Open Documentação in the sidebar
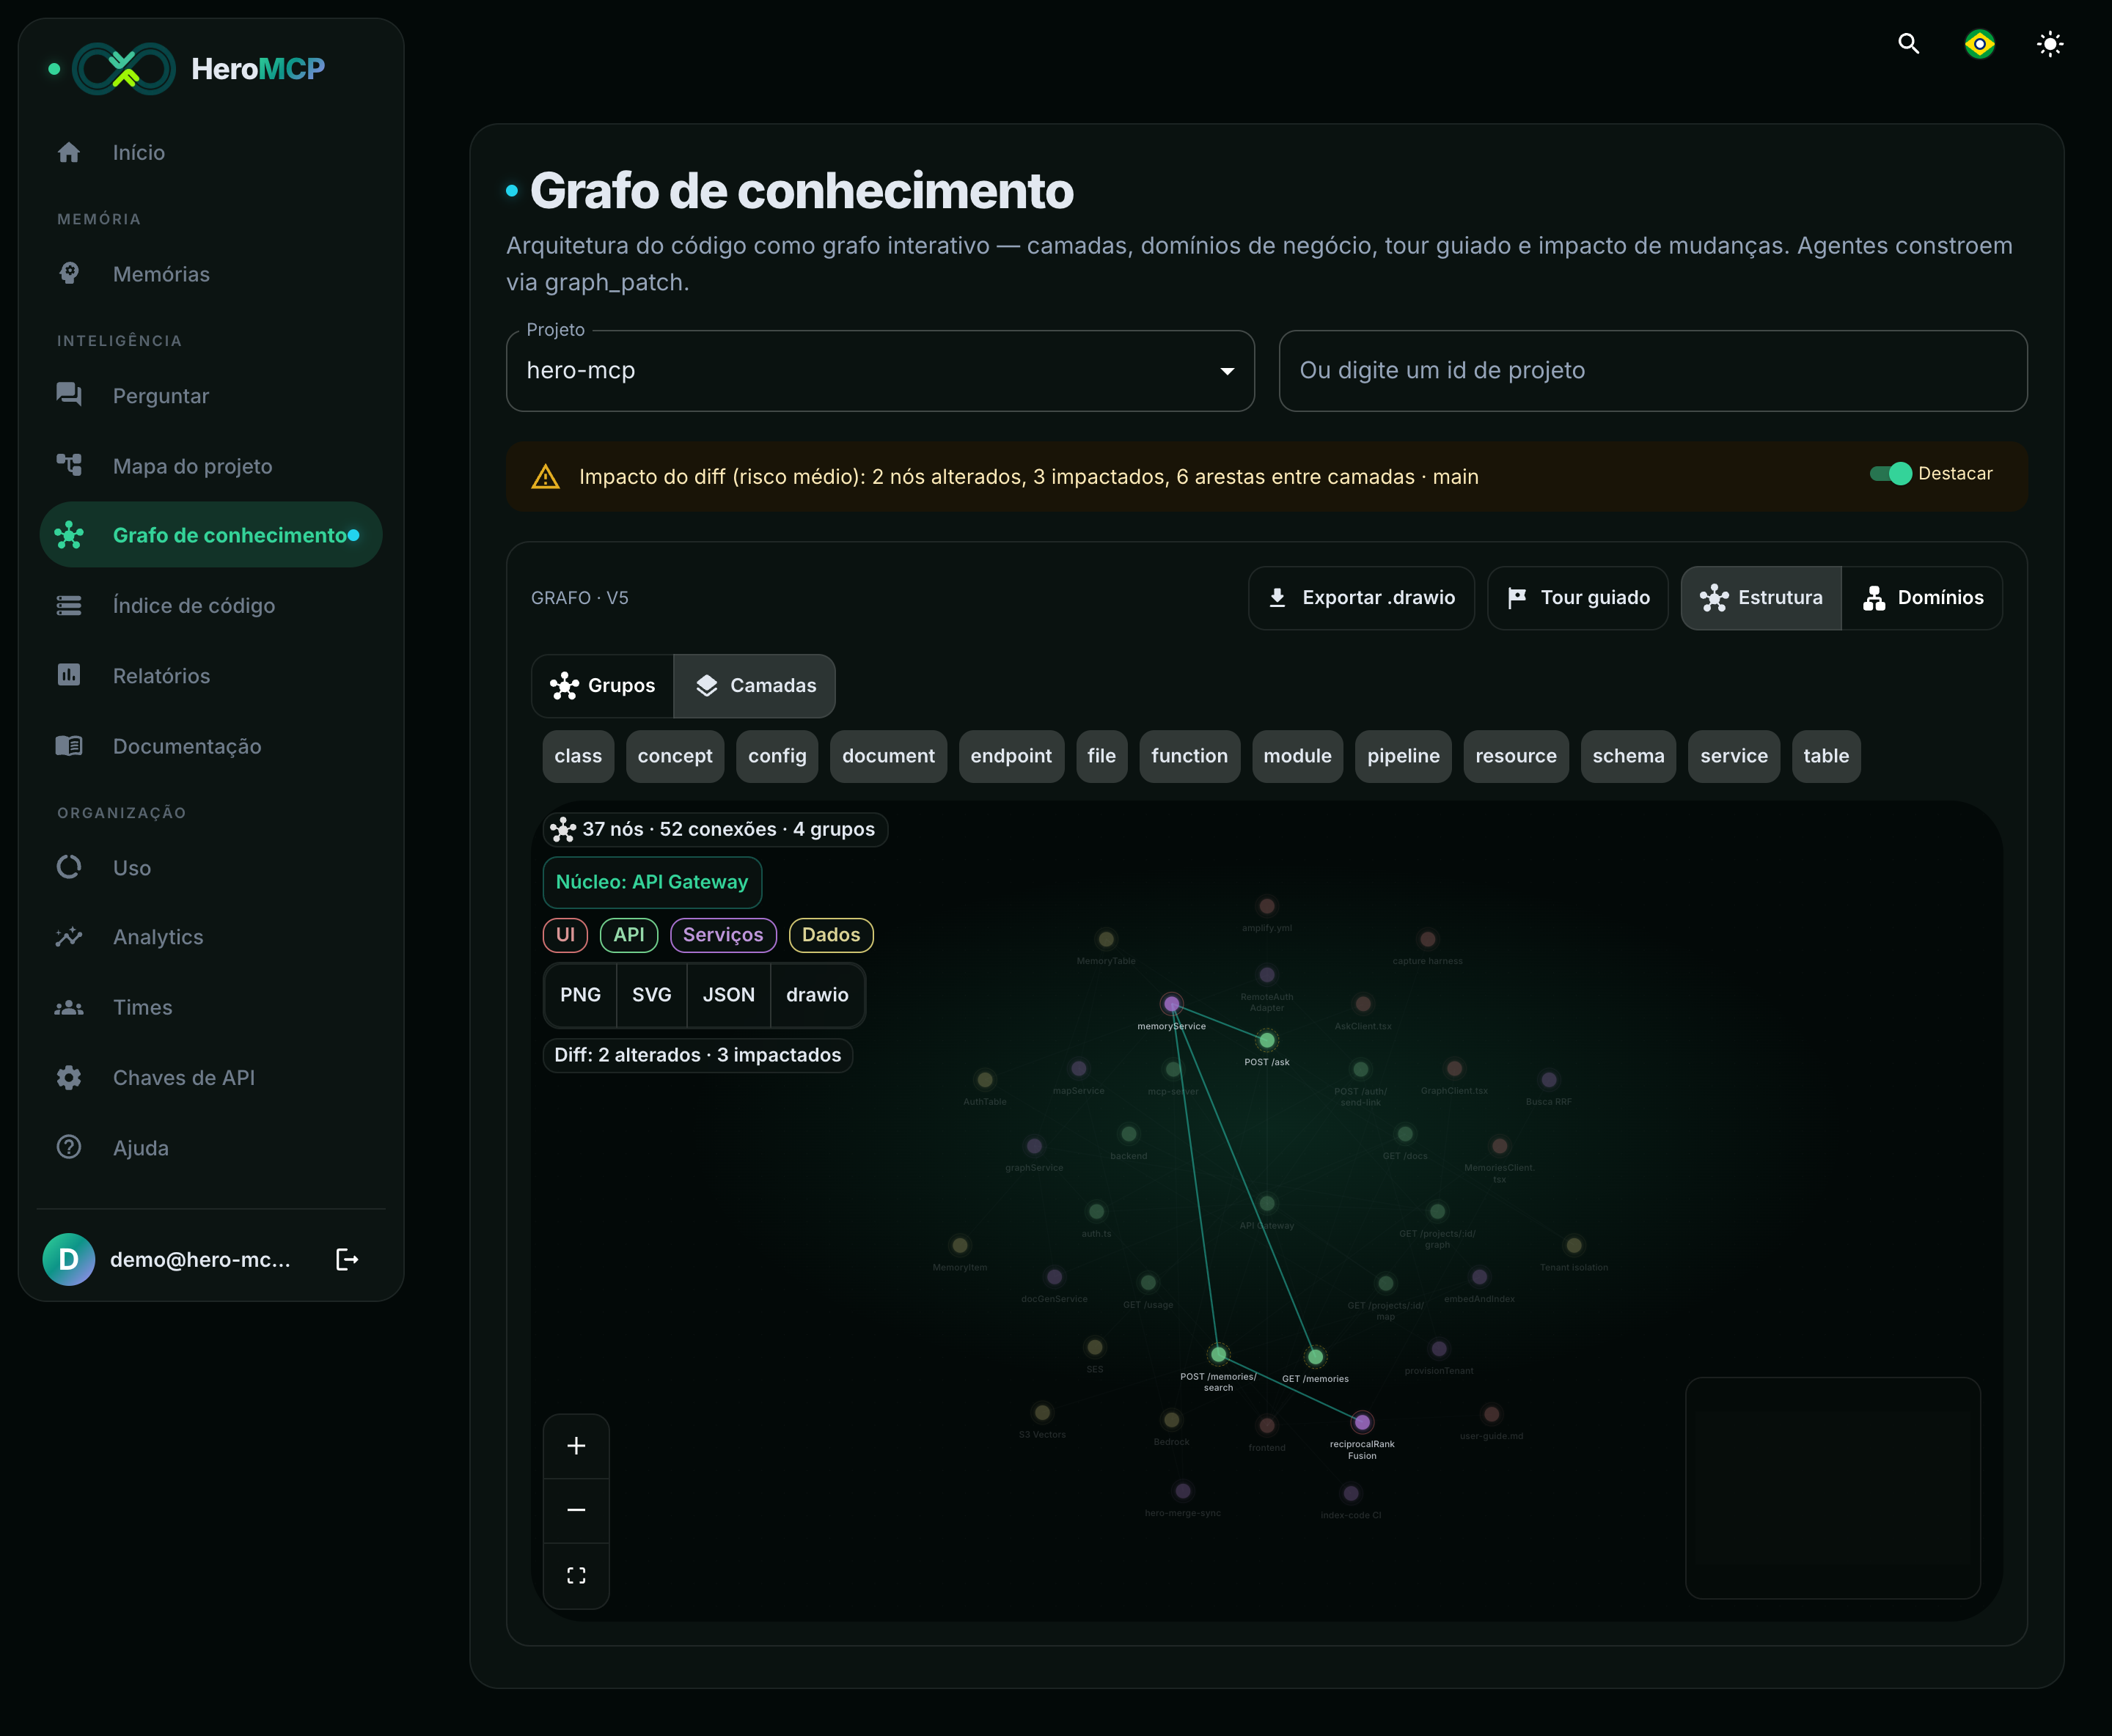 point(211,746)
